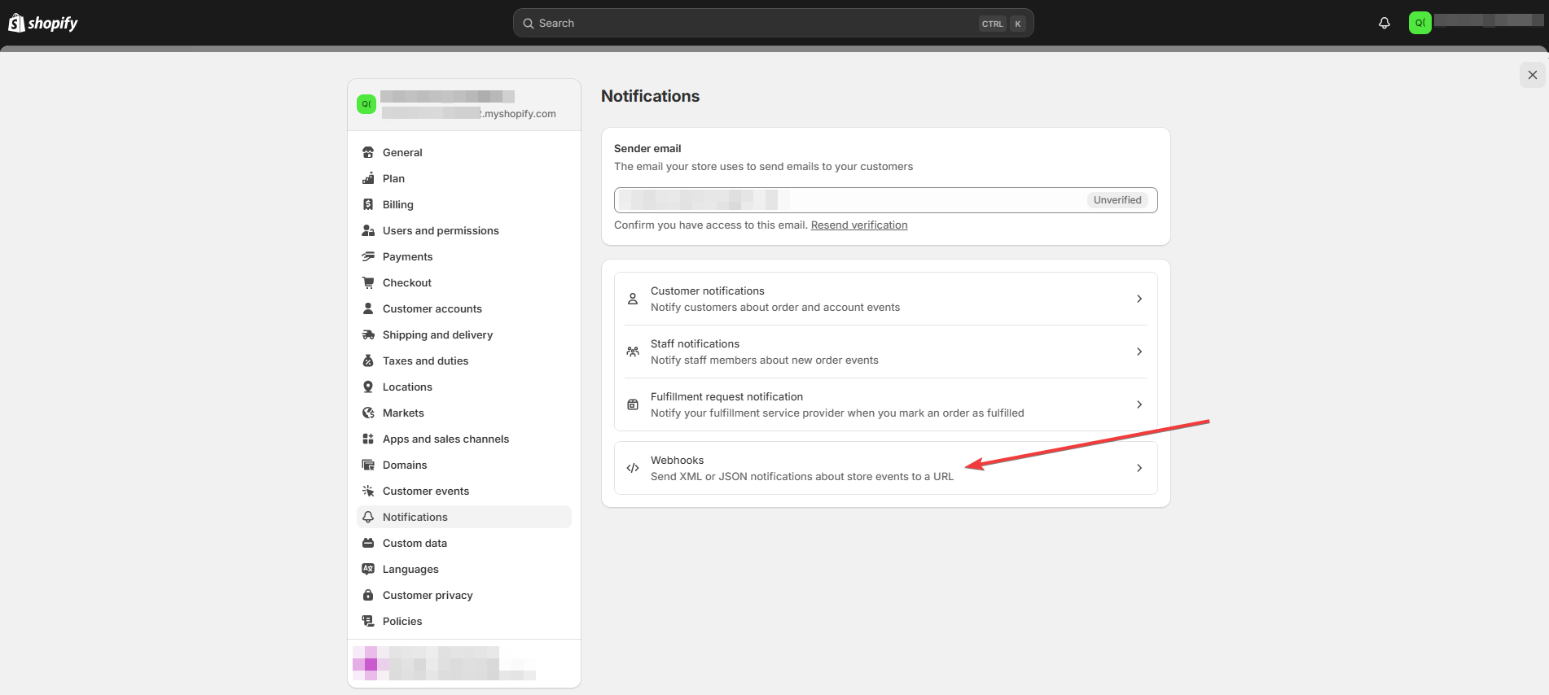This screenshot has height=695, width=1549.
Task: Click the Resend verification link
Action: 858,225
